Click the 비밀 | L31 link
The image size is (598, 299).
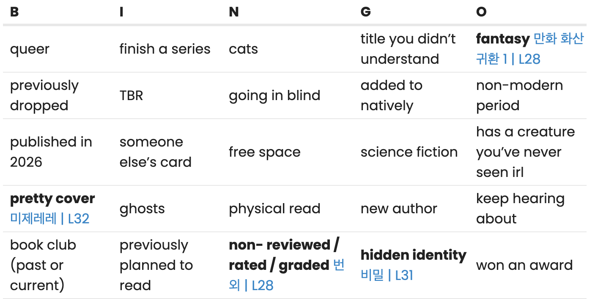click(x=387, y=275)
